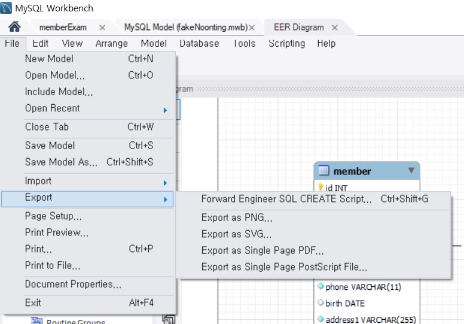Open the Arrange menu
The width and height of the screenshot is (464, 324).
[x=112, y=44]
